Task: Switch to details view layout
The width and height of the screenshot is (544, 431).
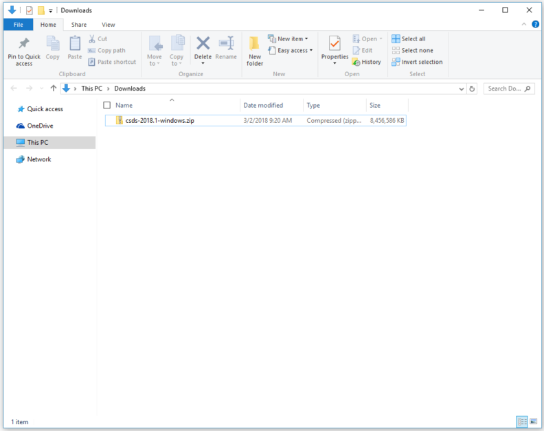Action: point(521,421)
